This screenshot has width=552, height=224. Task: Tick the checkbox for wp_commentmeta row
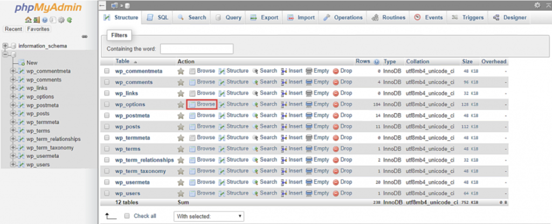[x=107, y=71]
